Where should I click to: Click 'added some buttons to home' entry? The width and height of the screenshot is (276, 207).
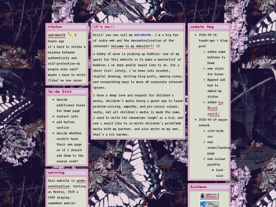(216, 57)
